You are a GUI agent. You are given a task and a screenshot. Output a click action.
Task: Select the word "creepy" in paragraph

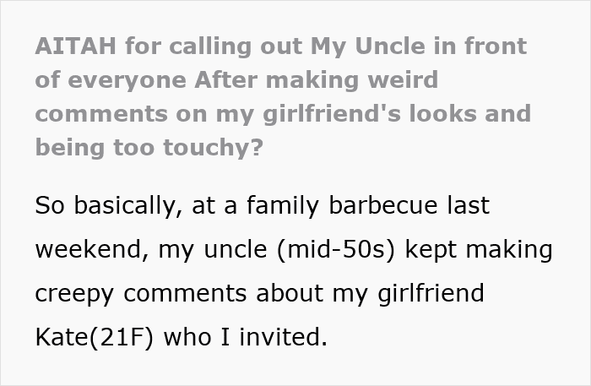tap(74, 295)
